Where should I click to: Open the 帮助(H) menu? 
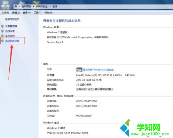coord(48,12)
